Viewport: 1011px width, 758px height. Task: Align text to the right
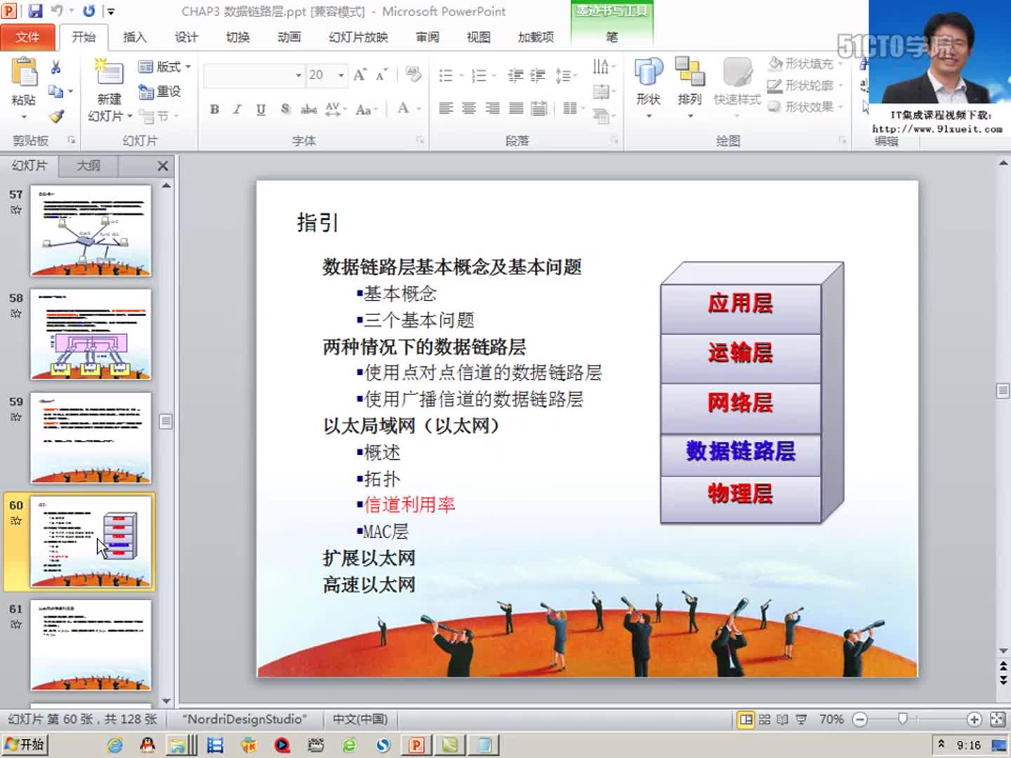[493, 108]
